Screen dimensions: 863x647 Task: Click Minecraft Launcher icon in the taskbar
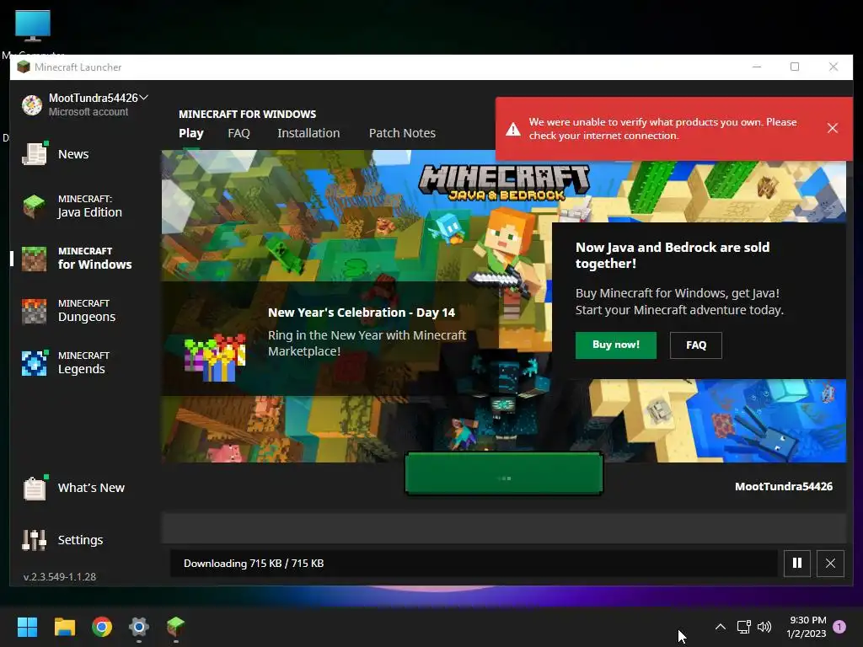pyautogui.click(x=175, y=627)
